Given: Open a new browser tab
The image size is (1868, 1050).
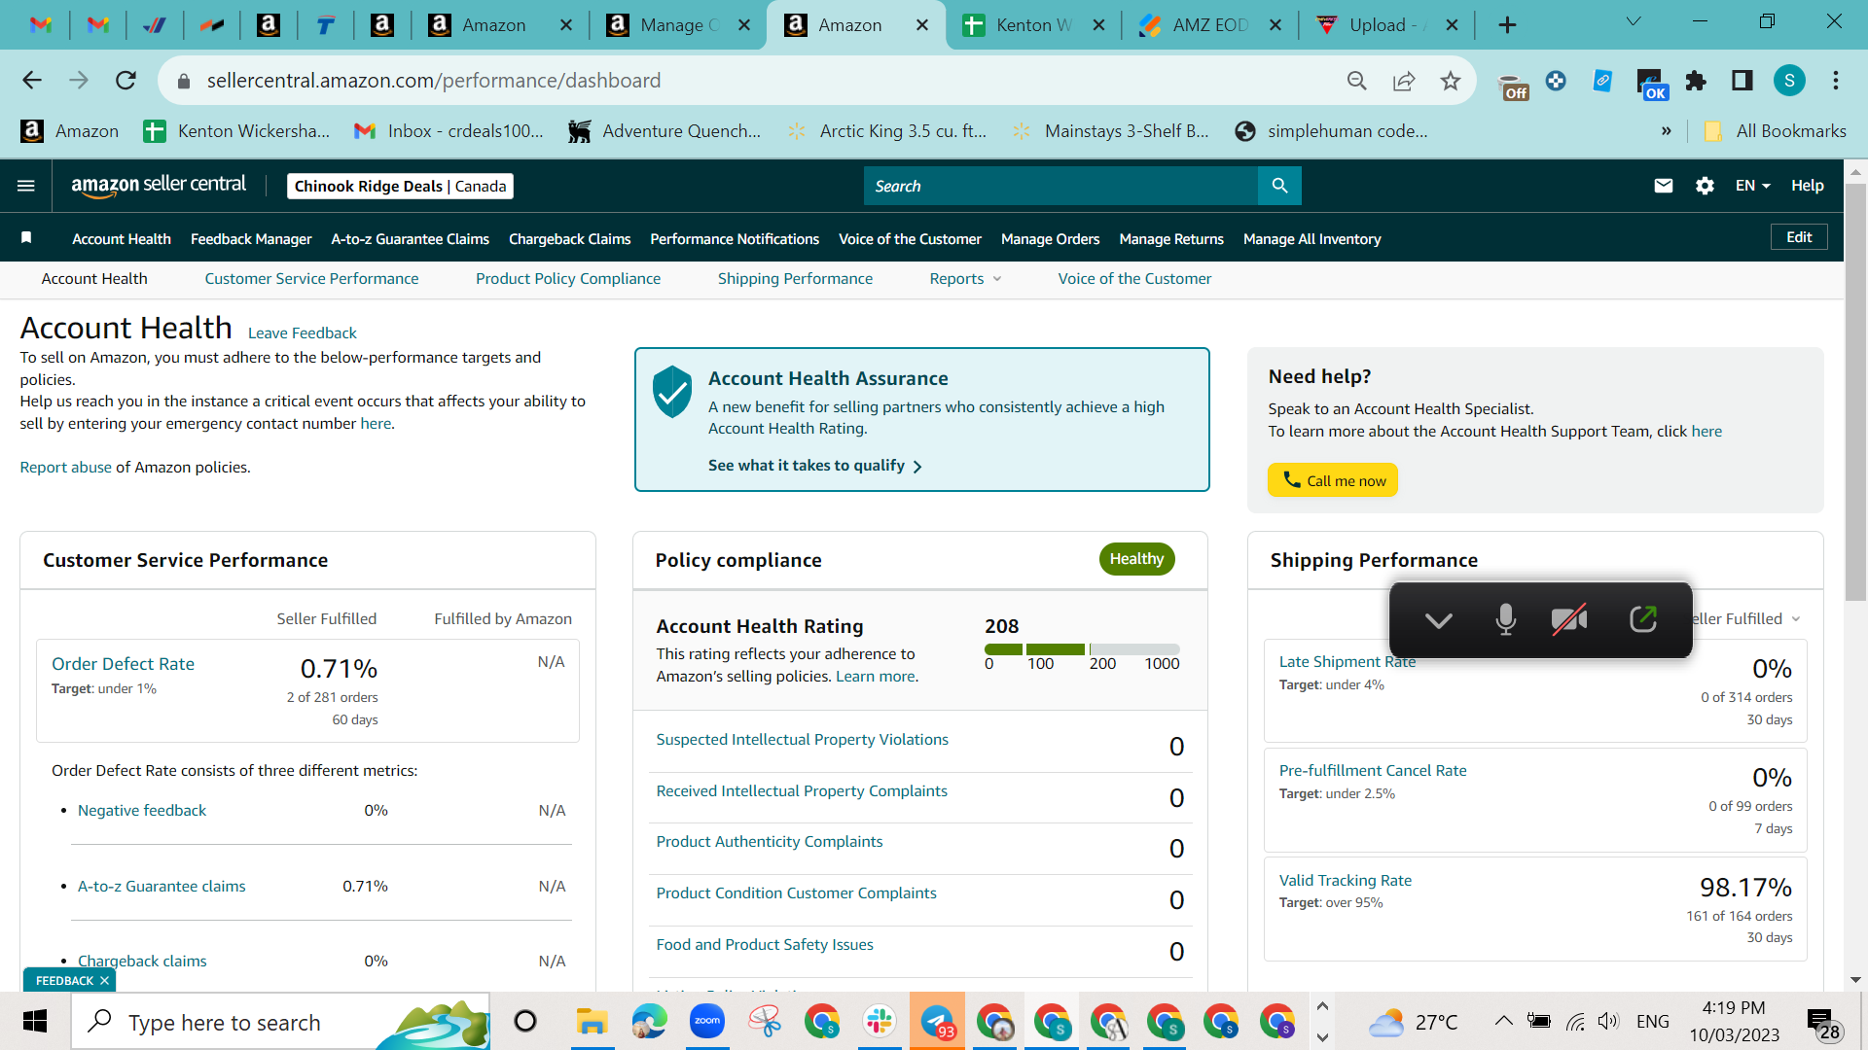Looking at the screenshot, I should (x=1507, y=25).
